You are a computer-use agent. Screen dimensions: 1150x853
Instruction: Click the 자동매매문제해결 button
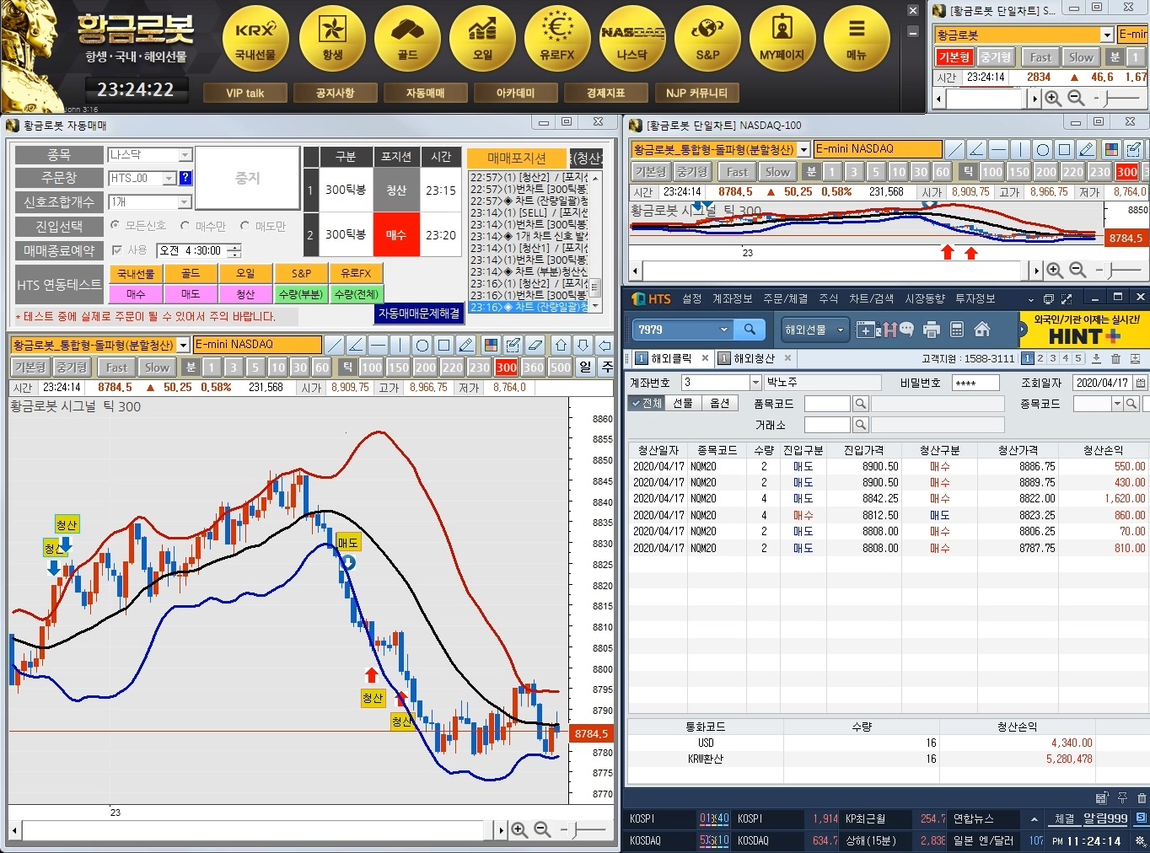coord(419,313)
